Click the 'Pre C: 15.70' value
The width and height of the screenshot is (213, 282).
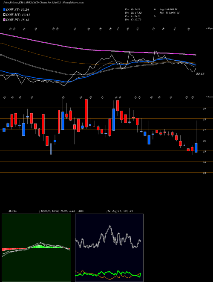(x=133, y=20)
